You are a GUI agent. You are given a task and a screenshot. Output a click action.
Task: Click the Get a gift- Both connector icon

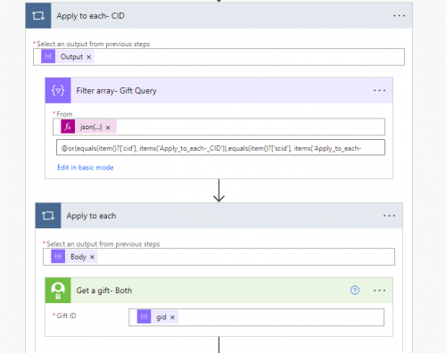pos(58,291)
